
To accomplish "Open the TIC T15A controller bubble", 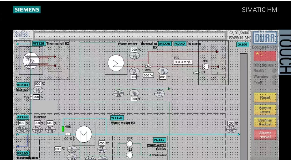I will pyautogui.click(x=72, y=149).
